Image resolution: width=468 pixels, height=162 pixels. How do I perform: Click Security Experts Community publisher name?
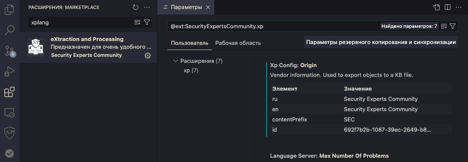(x=86, y=55)
